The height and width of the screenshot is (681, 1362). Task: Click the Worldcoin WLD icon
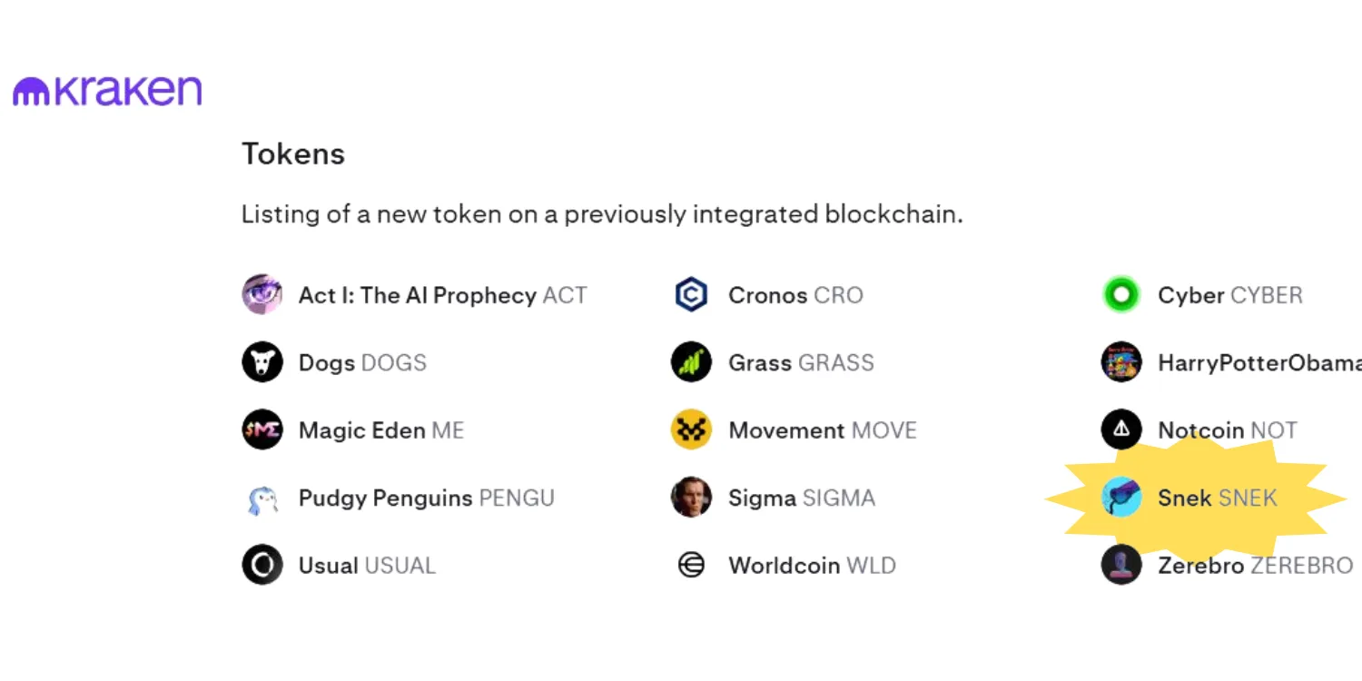pos(692,565)
